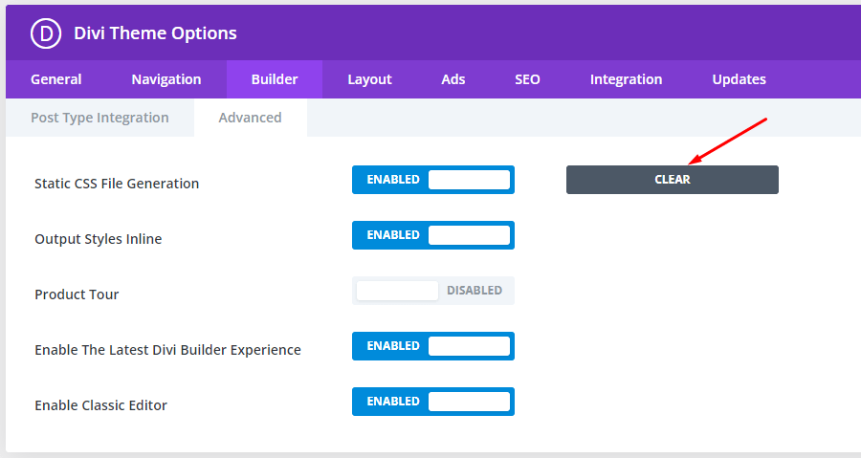Open the General tab
This screenshot has width=861, height=458.
(x=56, y=79)
